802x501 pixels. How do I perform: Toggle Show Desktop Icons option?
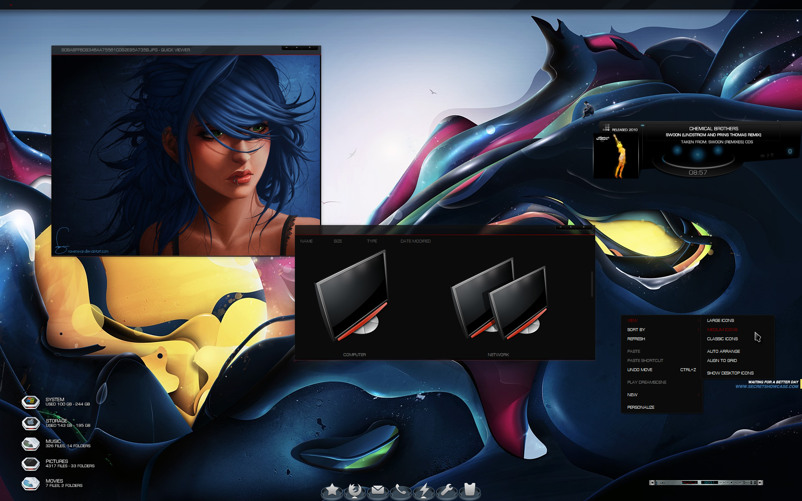pos(738,373)
